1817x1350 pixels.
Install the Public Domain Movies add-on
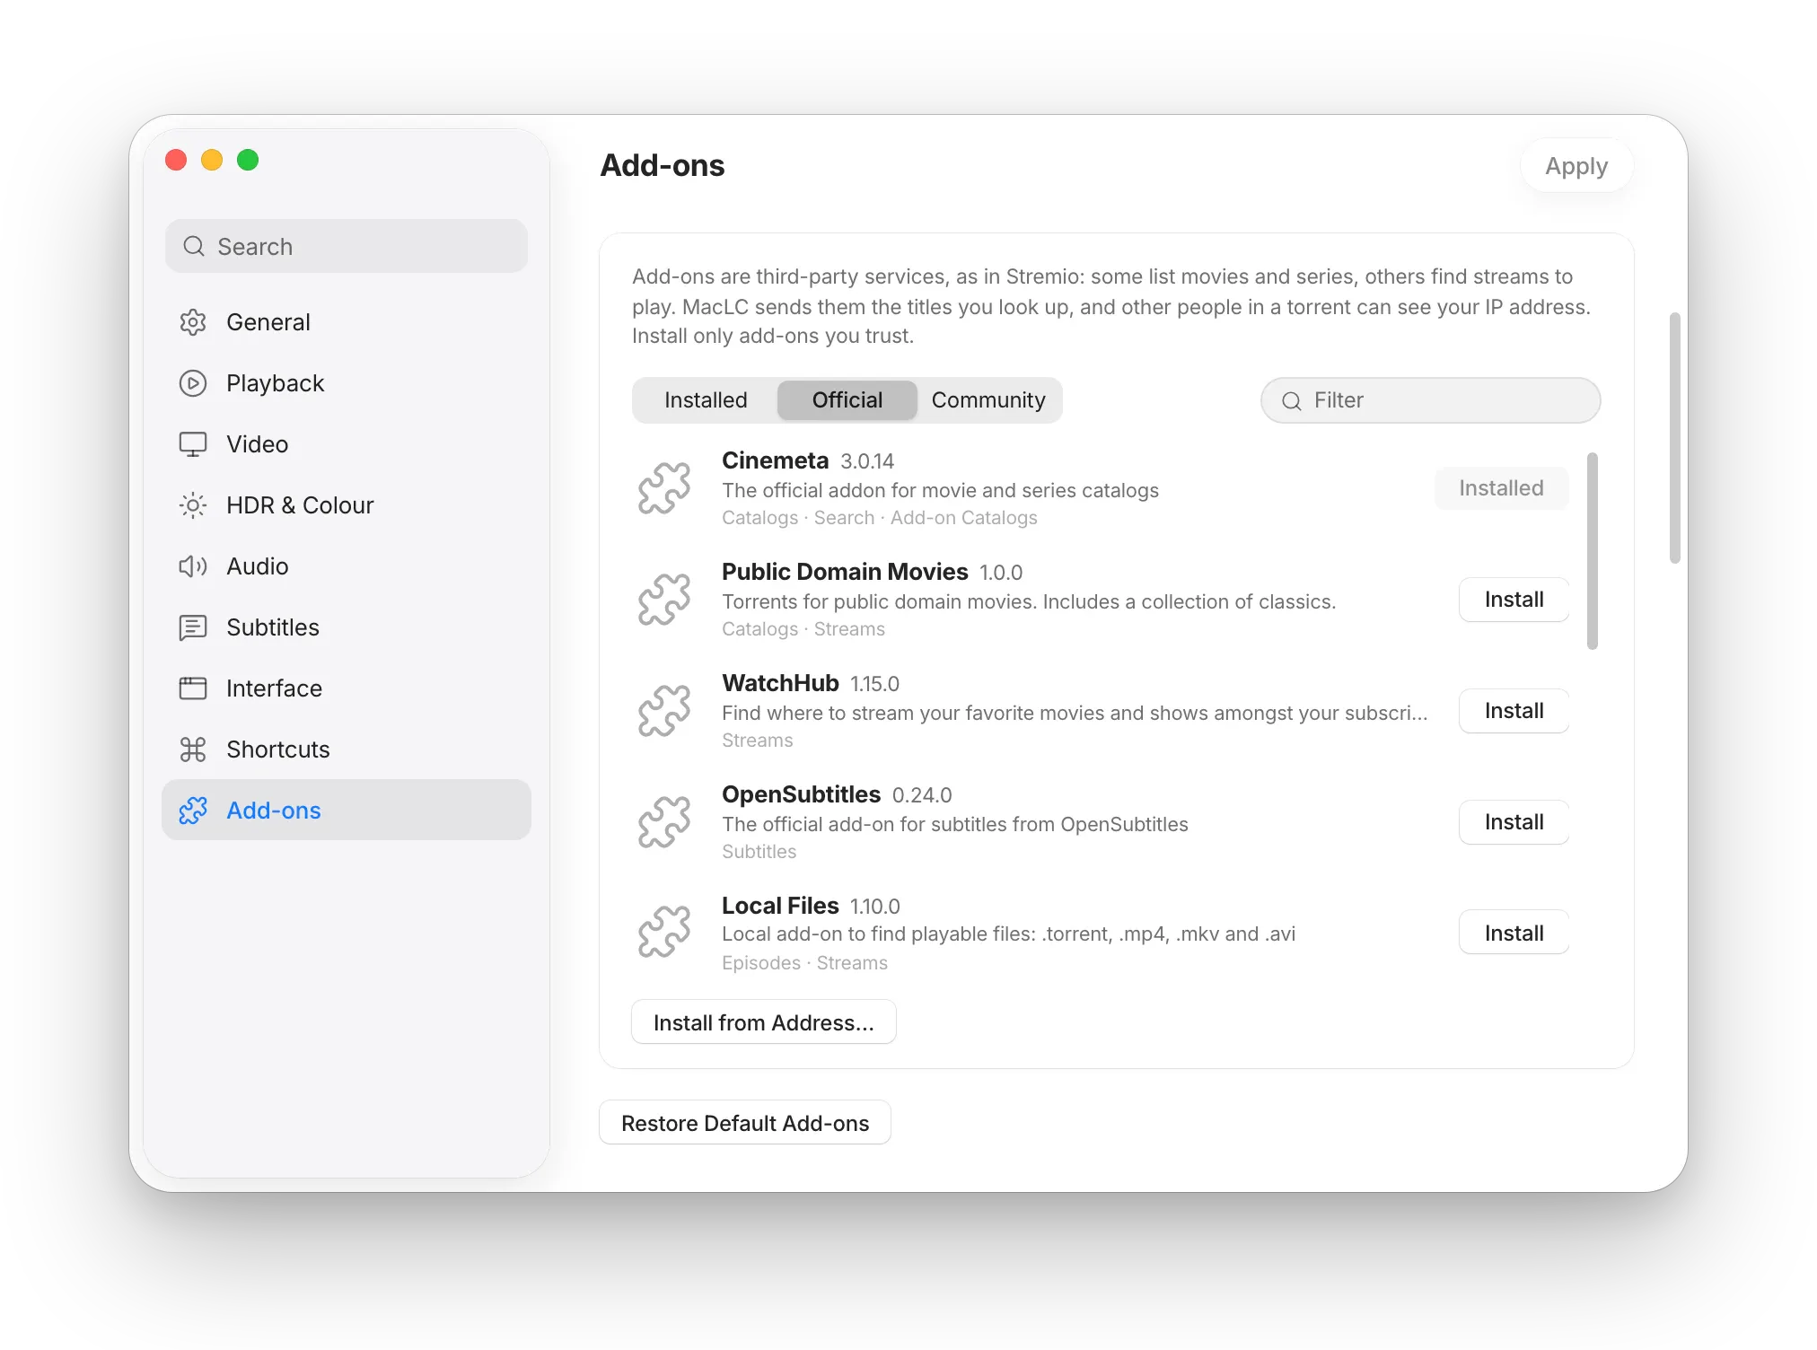click(x=1514, y=600)
